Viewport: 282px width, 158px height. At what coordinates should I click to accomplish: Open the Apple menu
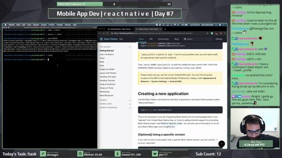pyautogui.click(x=6, y=25)
